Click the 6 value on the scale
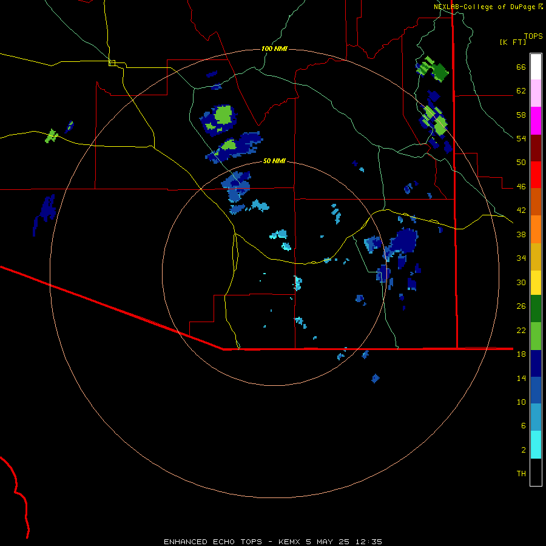This screenshot has height=546, width=546. pyautogui.click(x=524, y=425)
